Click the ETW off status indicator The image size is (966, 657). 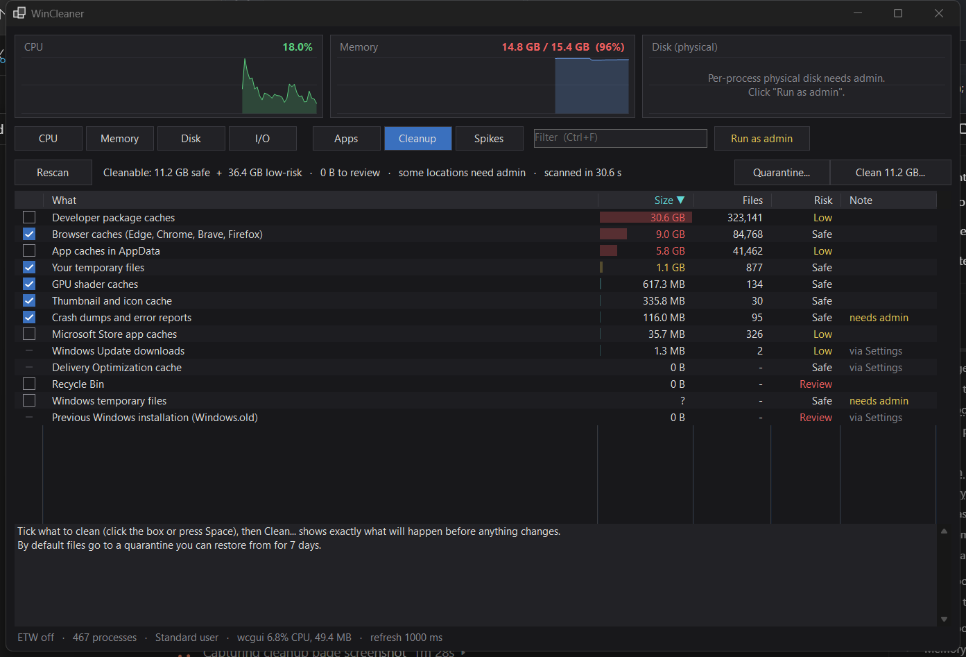click(x=36, y=638)
